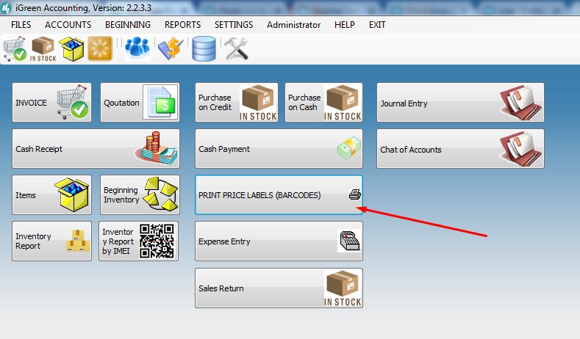Viewport: 580px width, 339px height.
Task: Open Purchase on Cash
Action: tap(323, 102)
